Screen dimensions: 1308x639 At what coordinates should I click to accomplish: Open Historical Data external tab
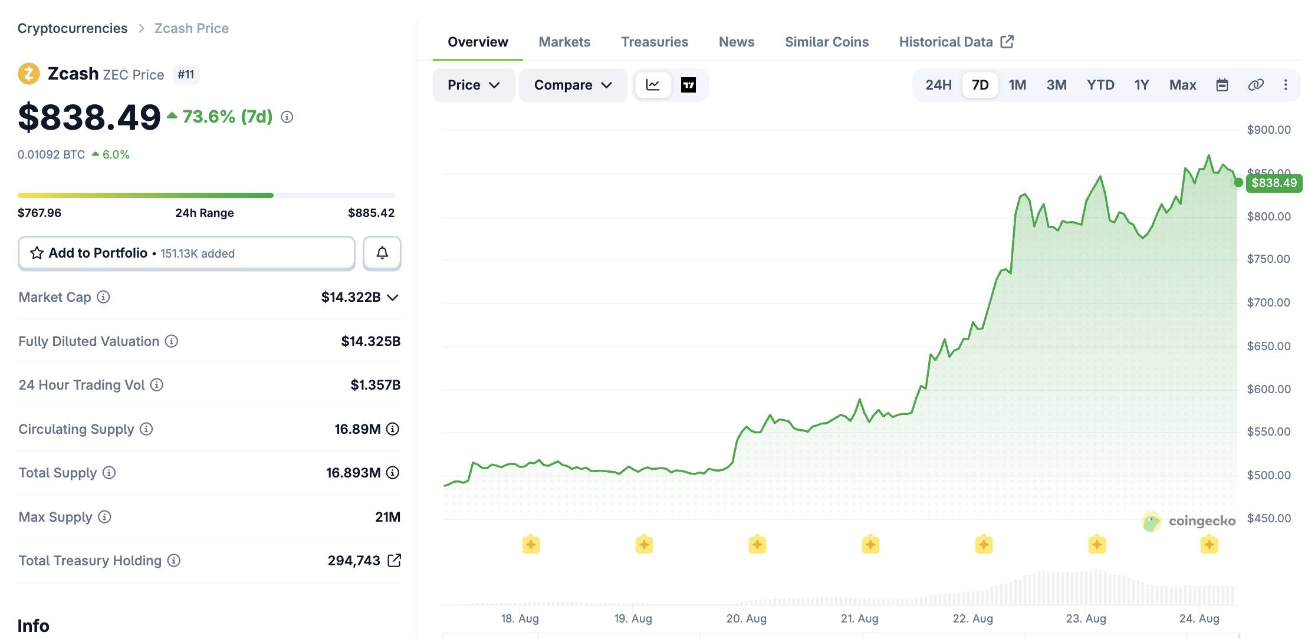(x=956, y=42)
